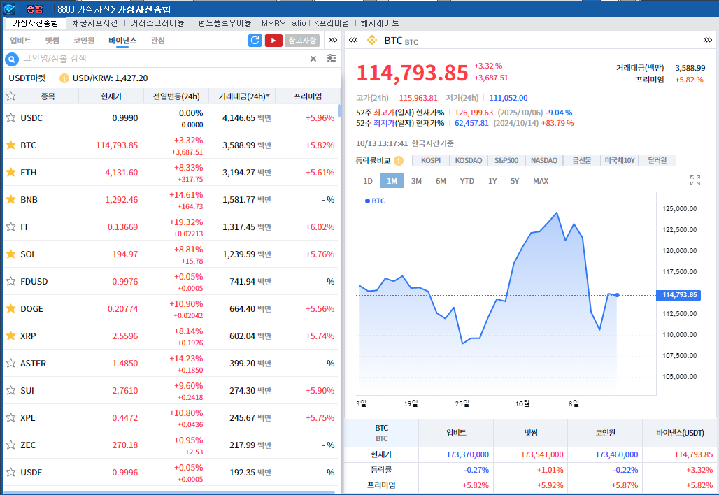Viewport: 719px width, 495px height.
Task: Click the expand chart icon above the price axis
Action: [x=695, y=180]
